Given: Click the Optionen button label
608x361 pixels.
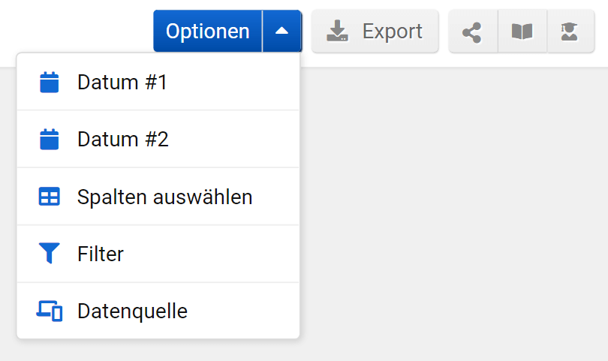Looking at the screenshot, I should click(207, 32).
